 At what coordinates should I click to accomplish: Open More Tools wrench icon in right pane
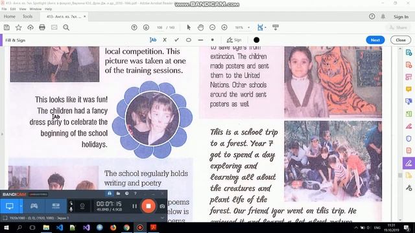tap(409, 188)
